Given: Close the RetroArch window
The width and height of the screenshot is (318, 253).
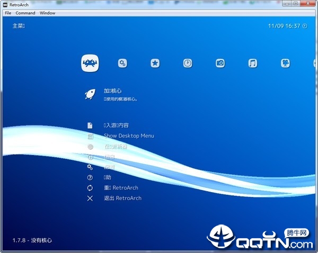Looking at the screenshot, I should pyautogui.click(x=308, y=4).
